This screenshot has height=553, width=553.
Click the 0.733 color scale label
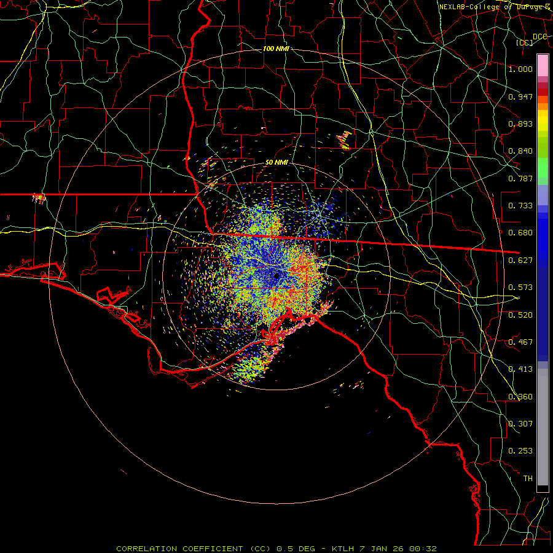point(520,206)
